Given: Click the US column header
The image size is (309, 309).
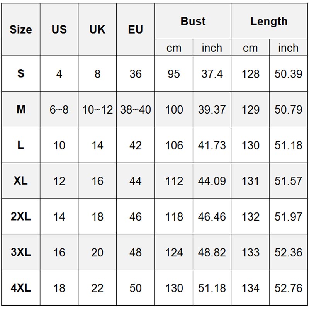Looking at the screenshot, I should point(59,29).
